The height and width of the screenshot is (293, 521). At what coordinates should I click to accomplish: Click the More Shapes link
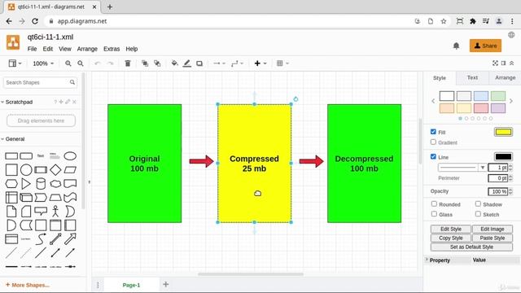28,285
